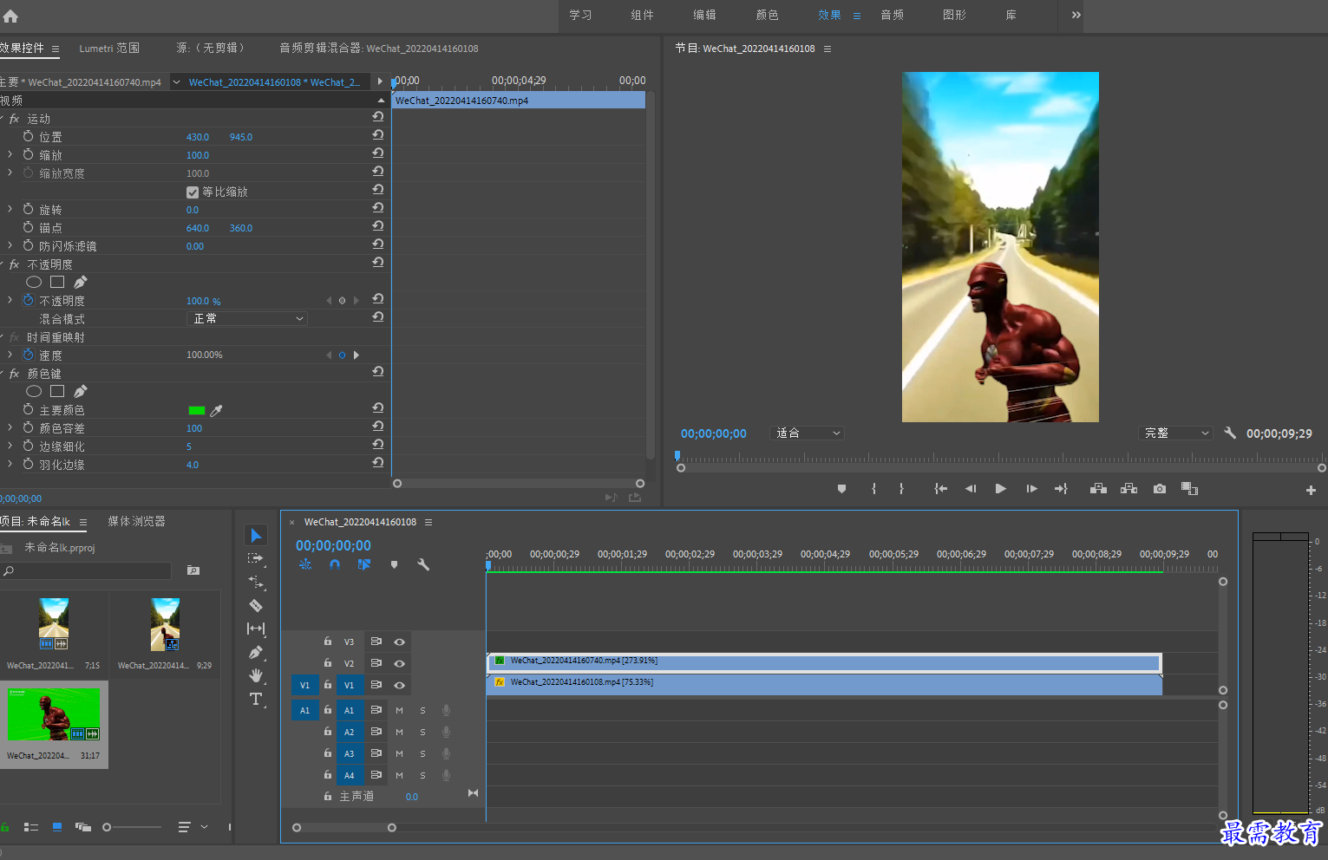Toggle animation stopwatch for 缩放

coord(29,154)
